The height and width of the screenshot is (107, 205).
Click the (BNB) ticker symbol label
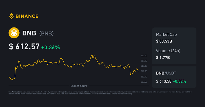[46, 33]
